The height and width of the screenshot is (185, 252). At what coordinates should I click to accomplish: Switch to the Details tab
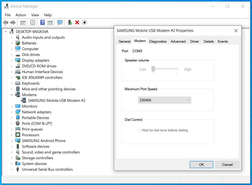[x=209, y=41]
